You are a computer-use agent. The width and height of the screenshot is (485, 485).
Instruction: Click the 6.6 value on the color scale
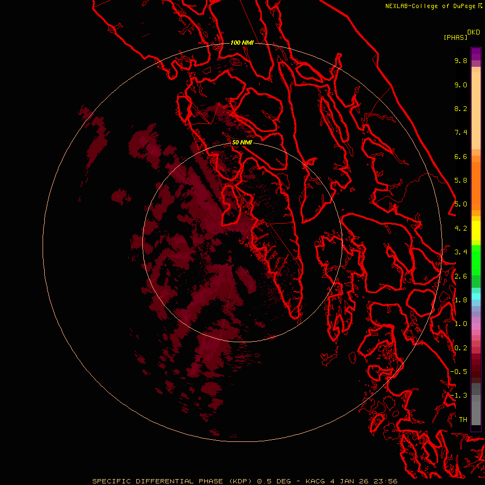coord(461,156)
